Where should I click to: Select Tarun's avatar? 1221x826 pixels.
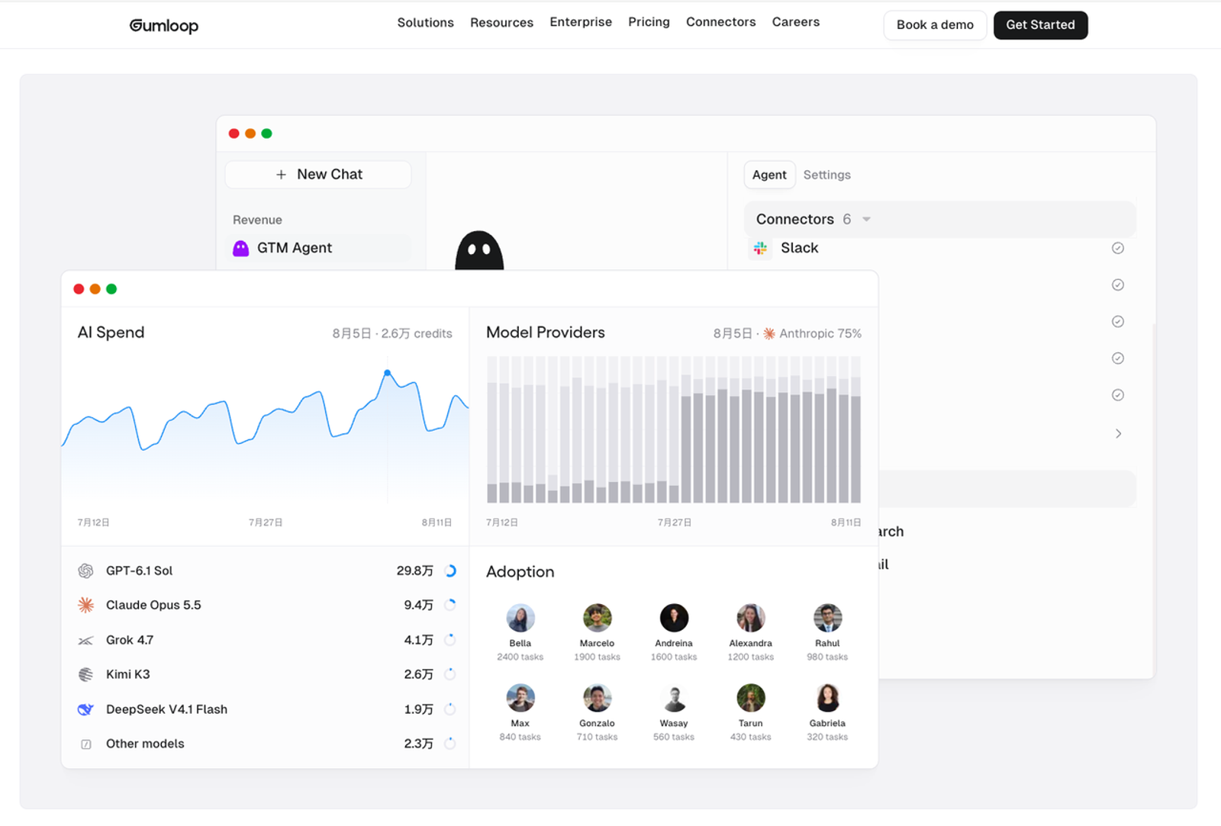point(751,698)
